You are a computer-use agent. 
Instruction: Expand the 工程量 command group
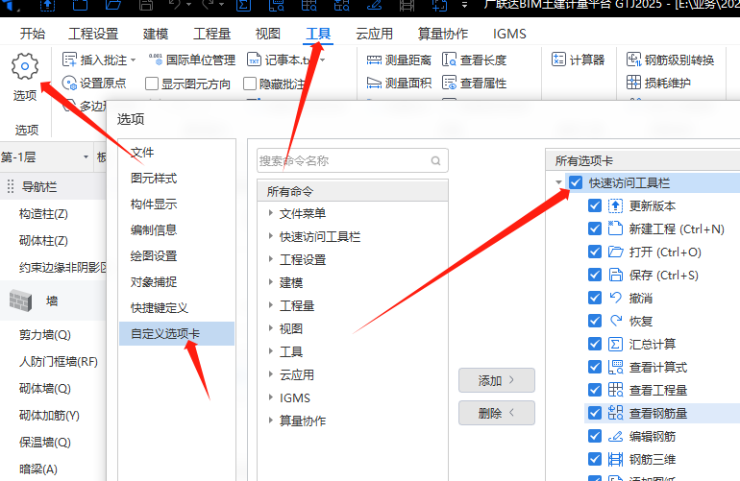click(270, 305)
